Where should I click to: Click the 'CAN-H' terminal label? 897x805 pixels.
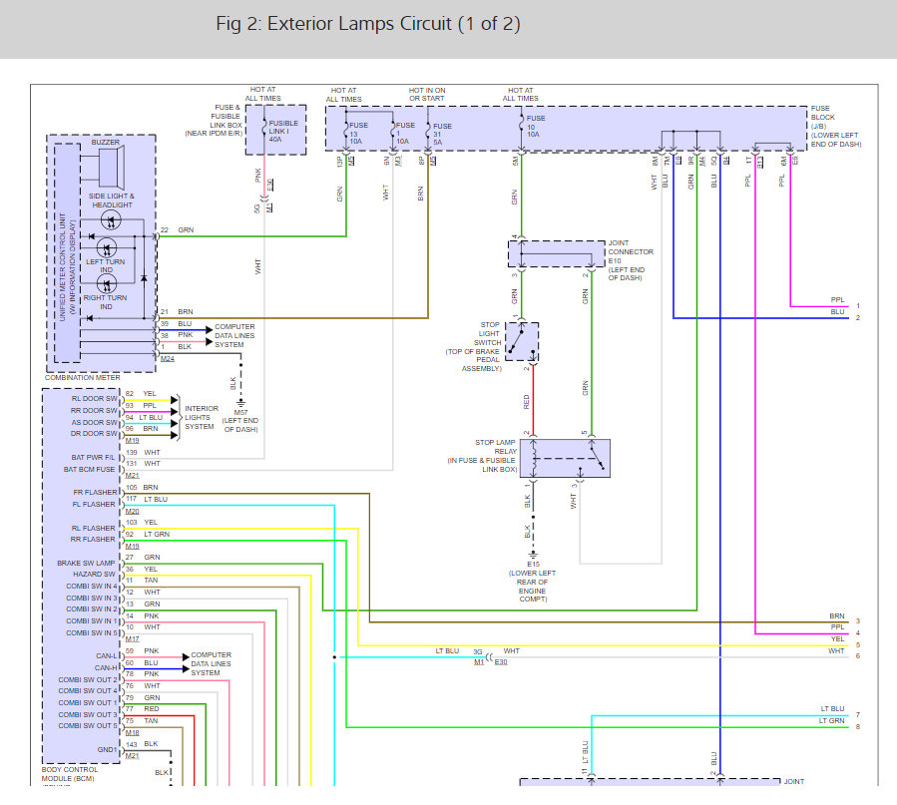107,667
